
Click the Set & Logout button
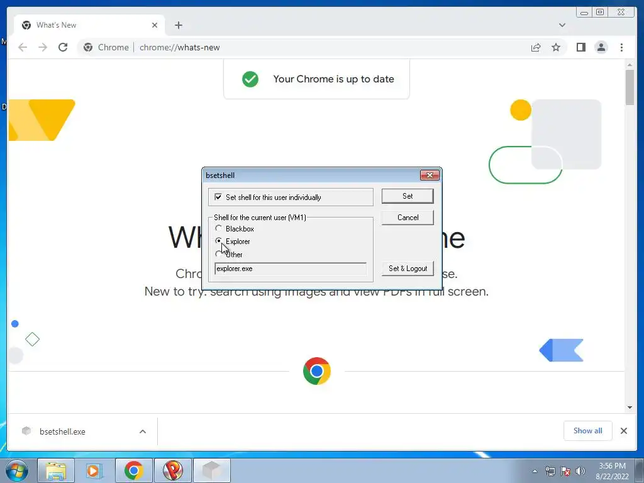point(408,268)
